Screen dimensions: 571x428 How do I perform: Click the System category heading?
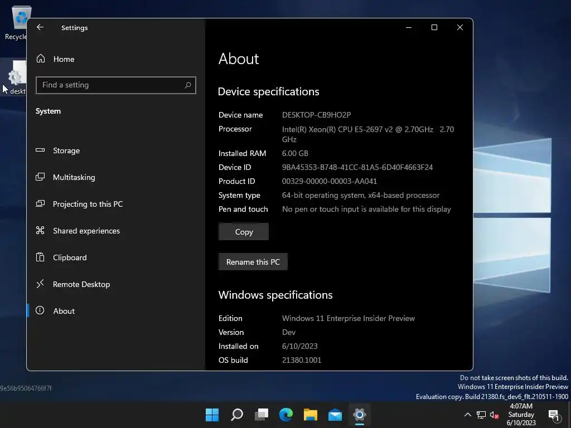tap(48, 111)
